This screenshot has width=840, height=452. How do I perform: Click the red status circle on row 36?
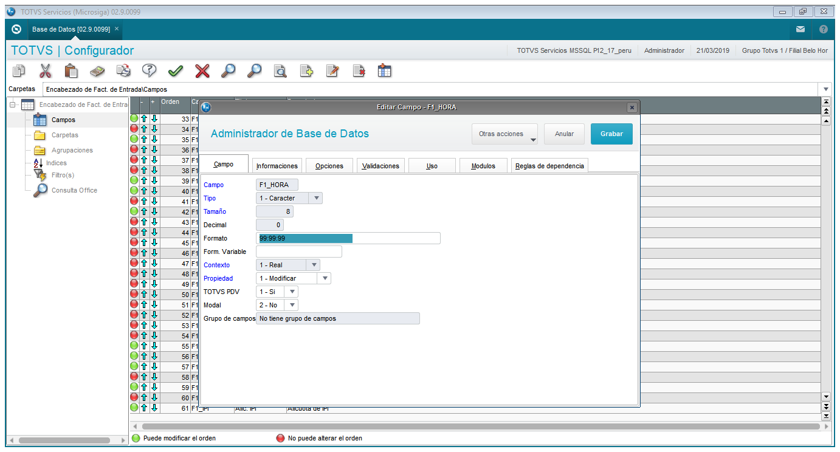tap(134, 149)
